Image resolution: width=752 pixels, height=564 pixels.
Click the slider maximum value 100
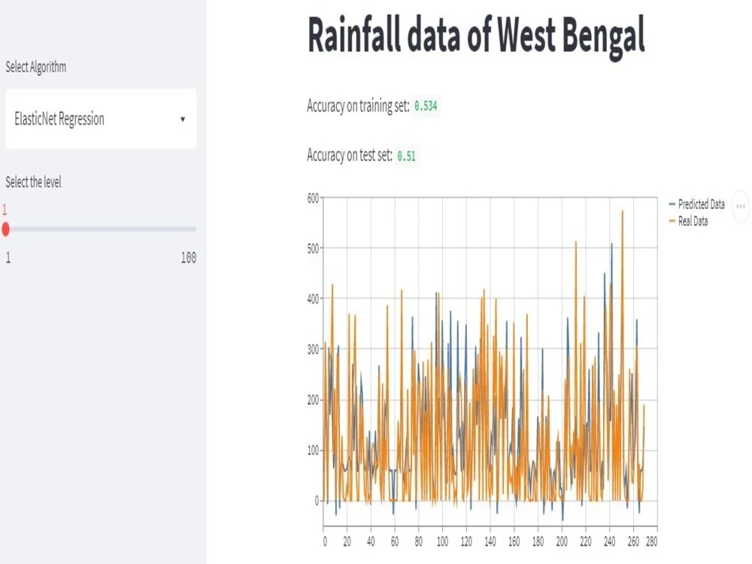point(189,258)
